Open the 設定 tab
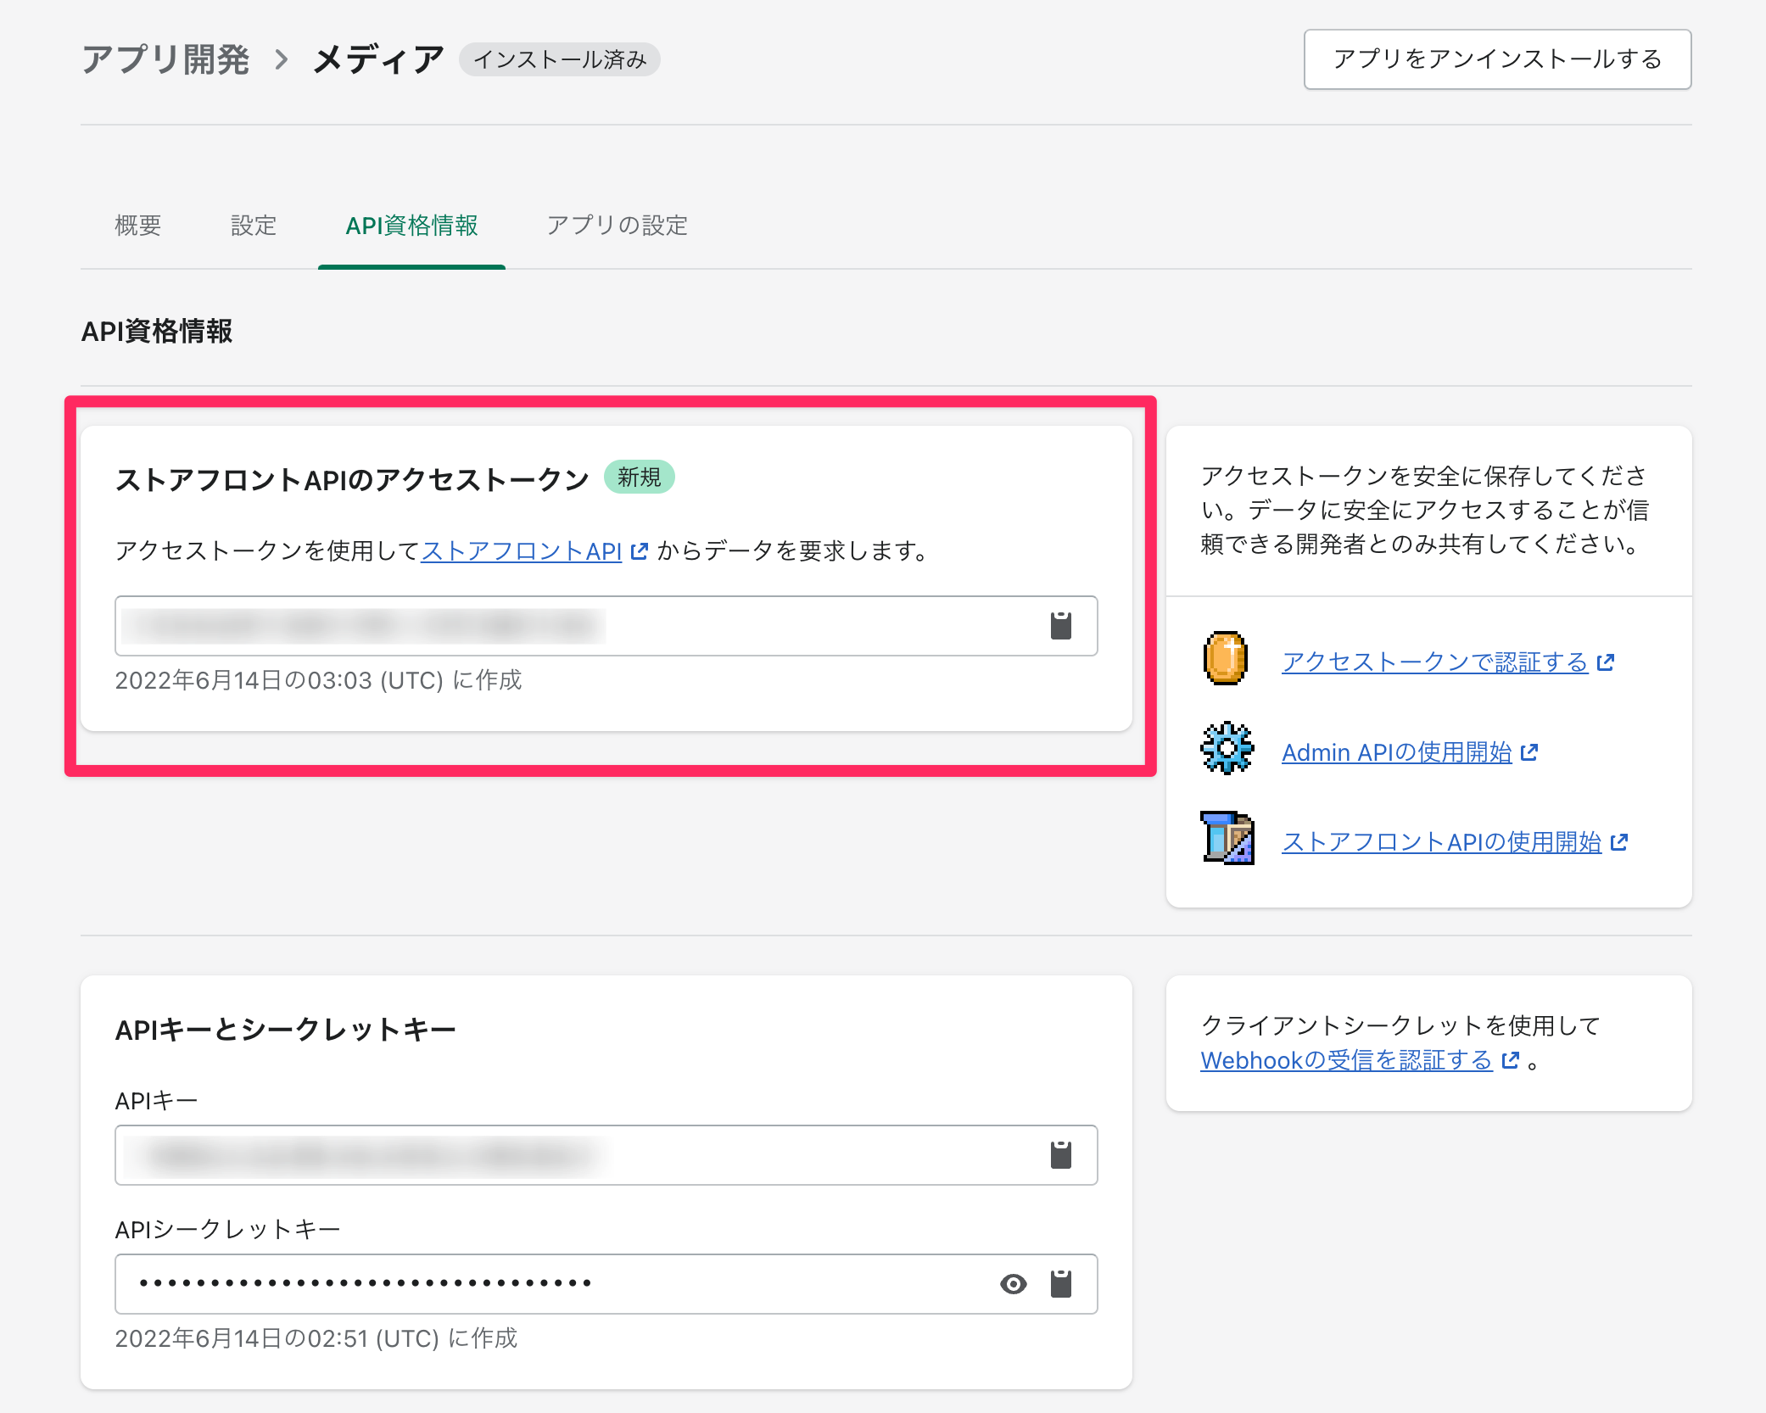The height and width of the screenshot is (1413, 1766). [254, 226]
